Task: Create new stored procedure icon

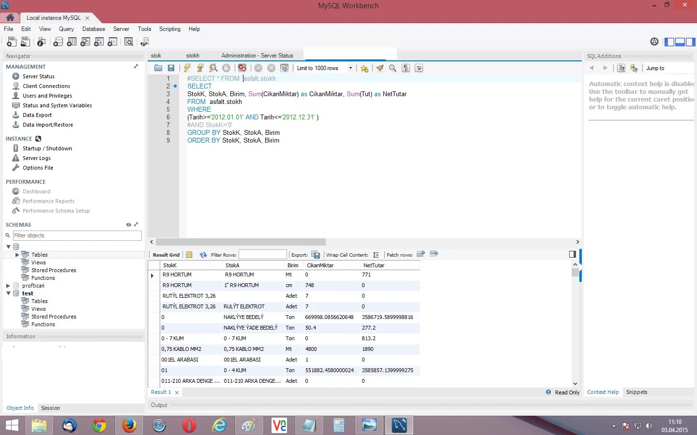Action: tap(99, 42)
